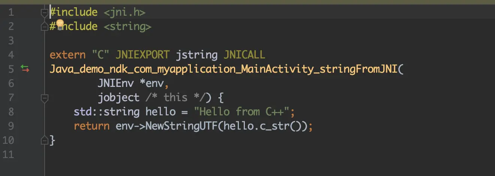Click the yellow lightbulb quick-fix icon
The width and height of the screenshot is (495, 176).
click(x=60, y=25)
